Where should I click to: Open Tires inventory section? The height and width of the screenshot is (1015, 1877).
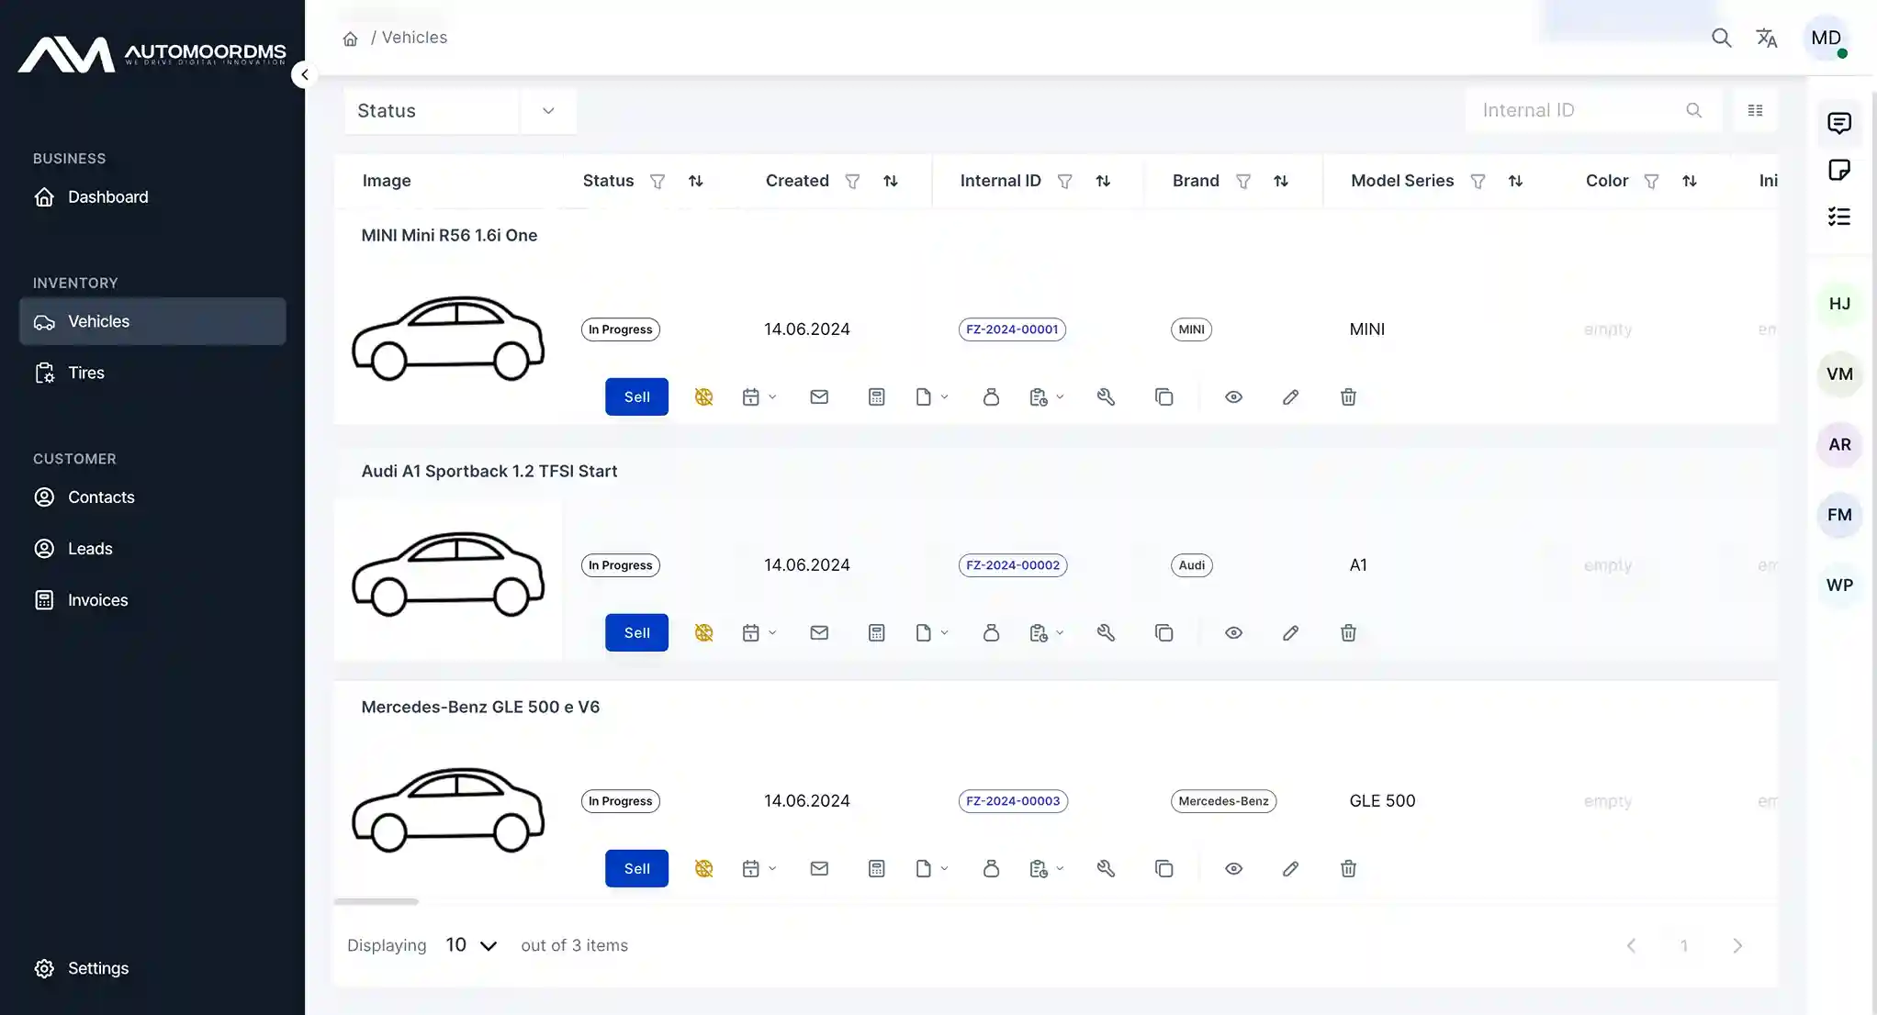click(x=152, y=373)
